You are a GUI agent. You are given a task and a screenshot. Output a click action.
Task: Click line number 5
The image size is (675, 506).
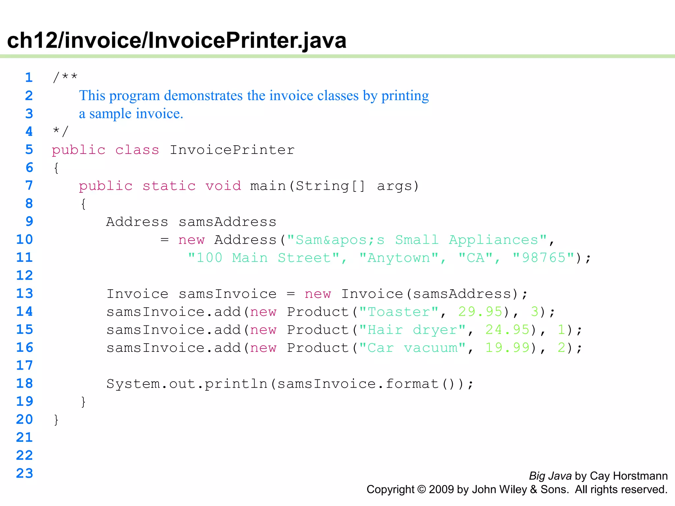coord(29,150)
